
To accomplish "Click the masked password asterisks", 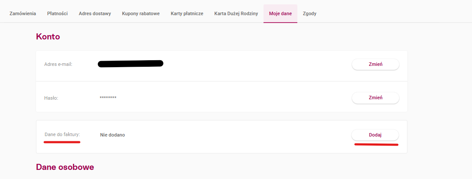I will [108, 98].
